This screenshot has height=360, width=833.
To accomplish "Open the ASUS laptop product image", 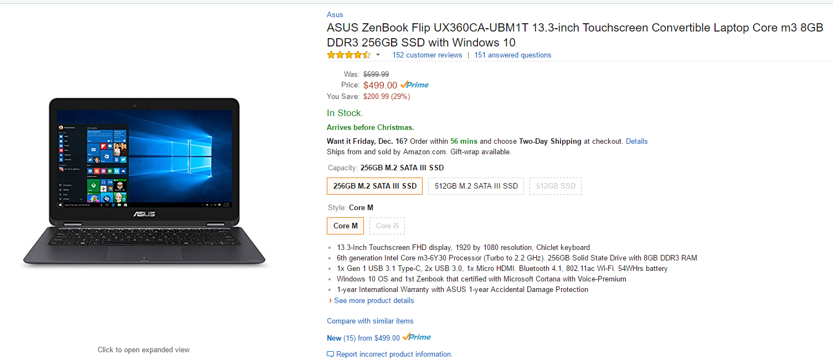I will click(143, 182).
